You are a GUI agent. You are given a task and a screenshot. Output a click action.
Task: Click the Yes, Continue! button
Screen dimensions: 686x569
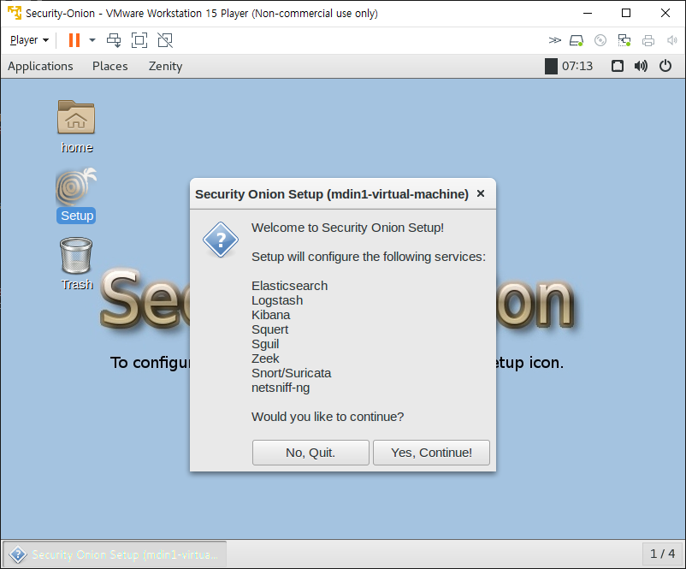(x=431, y=453)
